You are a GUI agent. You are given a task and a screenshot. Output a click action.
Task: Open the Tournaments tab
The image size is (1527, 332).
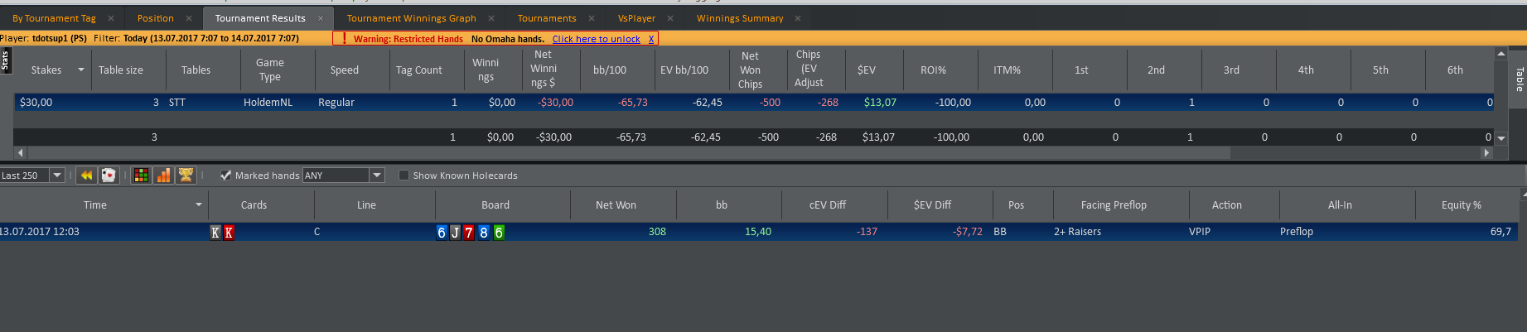pyautogui.click(x=547, y=18)
